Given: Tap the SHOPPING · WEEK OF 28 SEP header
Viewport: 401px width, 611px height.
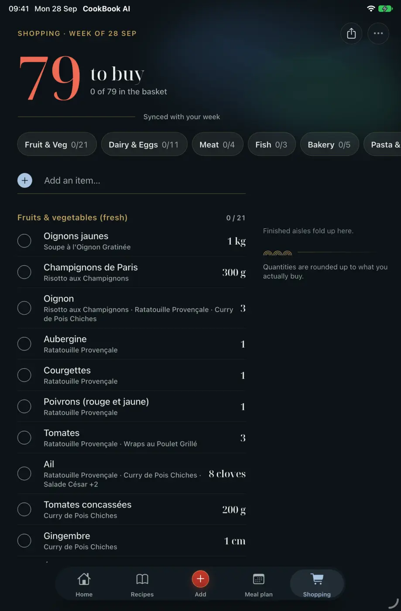Looking at the screenshot, I should [77, 34].
